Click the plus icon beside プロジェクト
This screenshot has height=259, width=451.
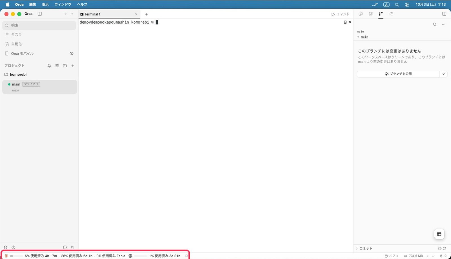point(73,66)
